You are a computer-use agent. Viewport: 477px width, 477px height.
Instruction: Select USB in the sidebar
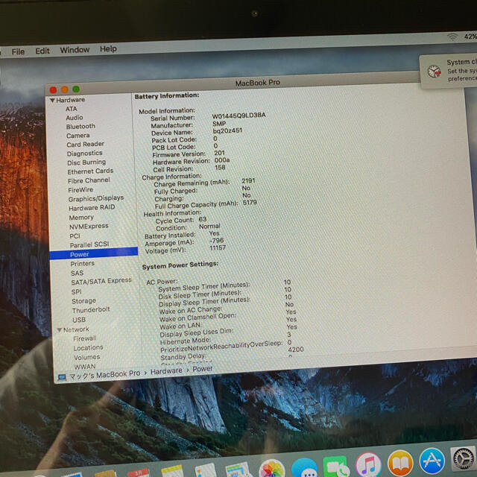(x=79, y=320)
